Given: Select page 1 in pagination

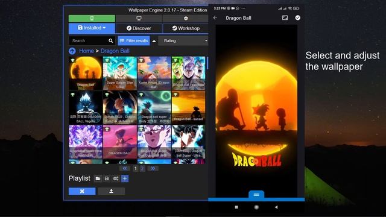Looking at the screenshot, I should pyautogui.click(x=135, y=169).
